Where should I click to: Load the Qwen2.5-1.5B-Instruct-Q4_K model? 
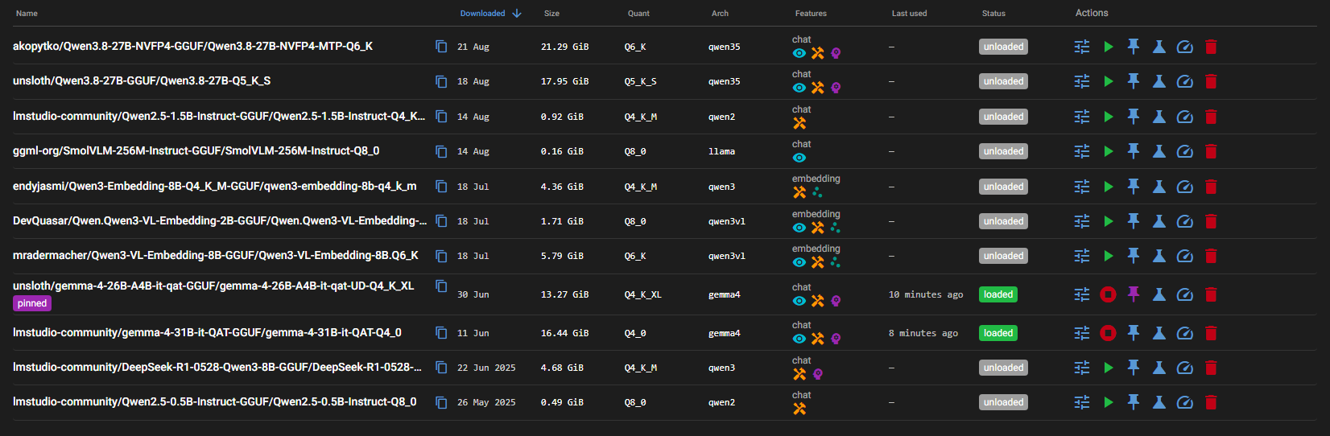1109,117
